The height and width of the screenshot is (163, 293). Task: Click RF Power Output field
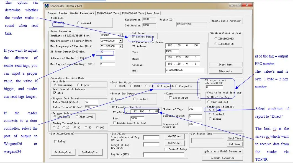tap(107, 52)
